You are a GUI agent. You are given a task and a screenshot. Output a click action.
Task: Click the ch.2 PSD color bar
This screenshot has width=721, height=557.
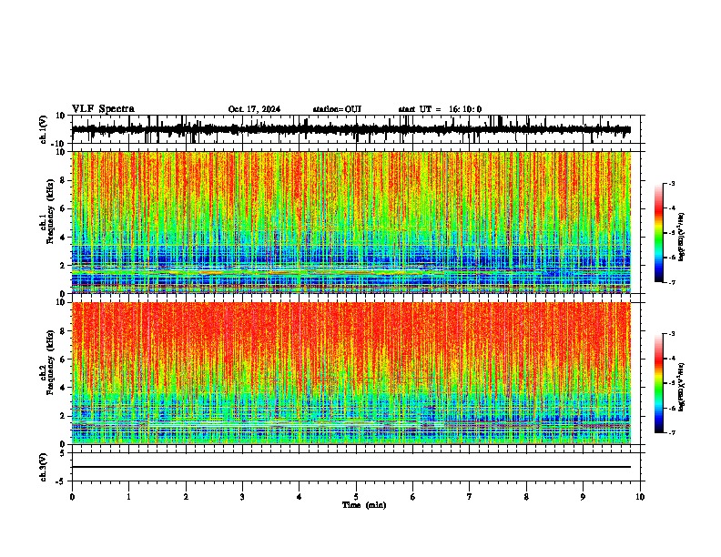pos(659,383)
